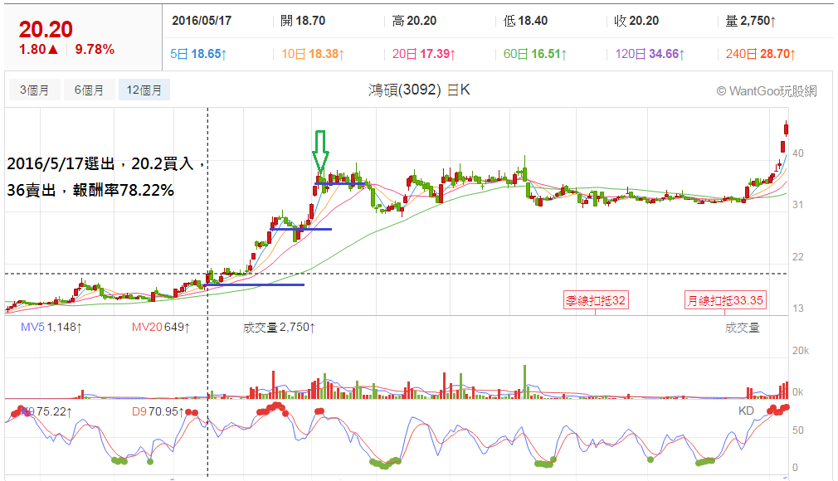Click the 60日 16.51 moving average label
838x481 pixels.
(535, 54)
